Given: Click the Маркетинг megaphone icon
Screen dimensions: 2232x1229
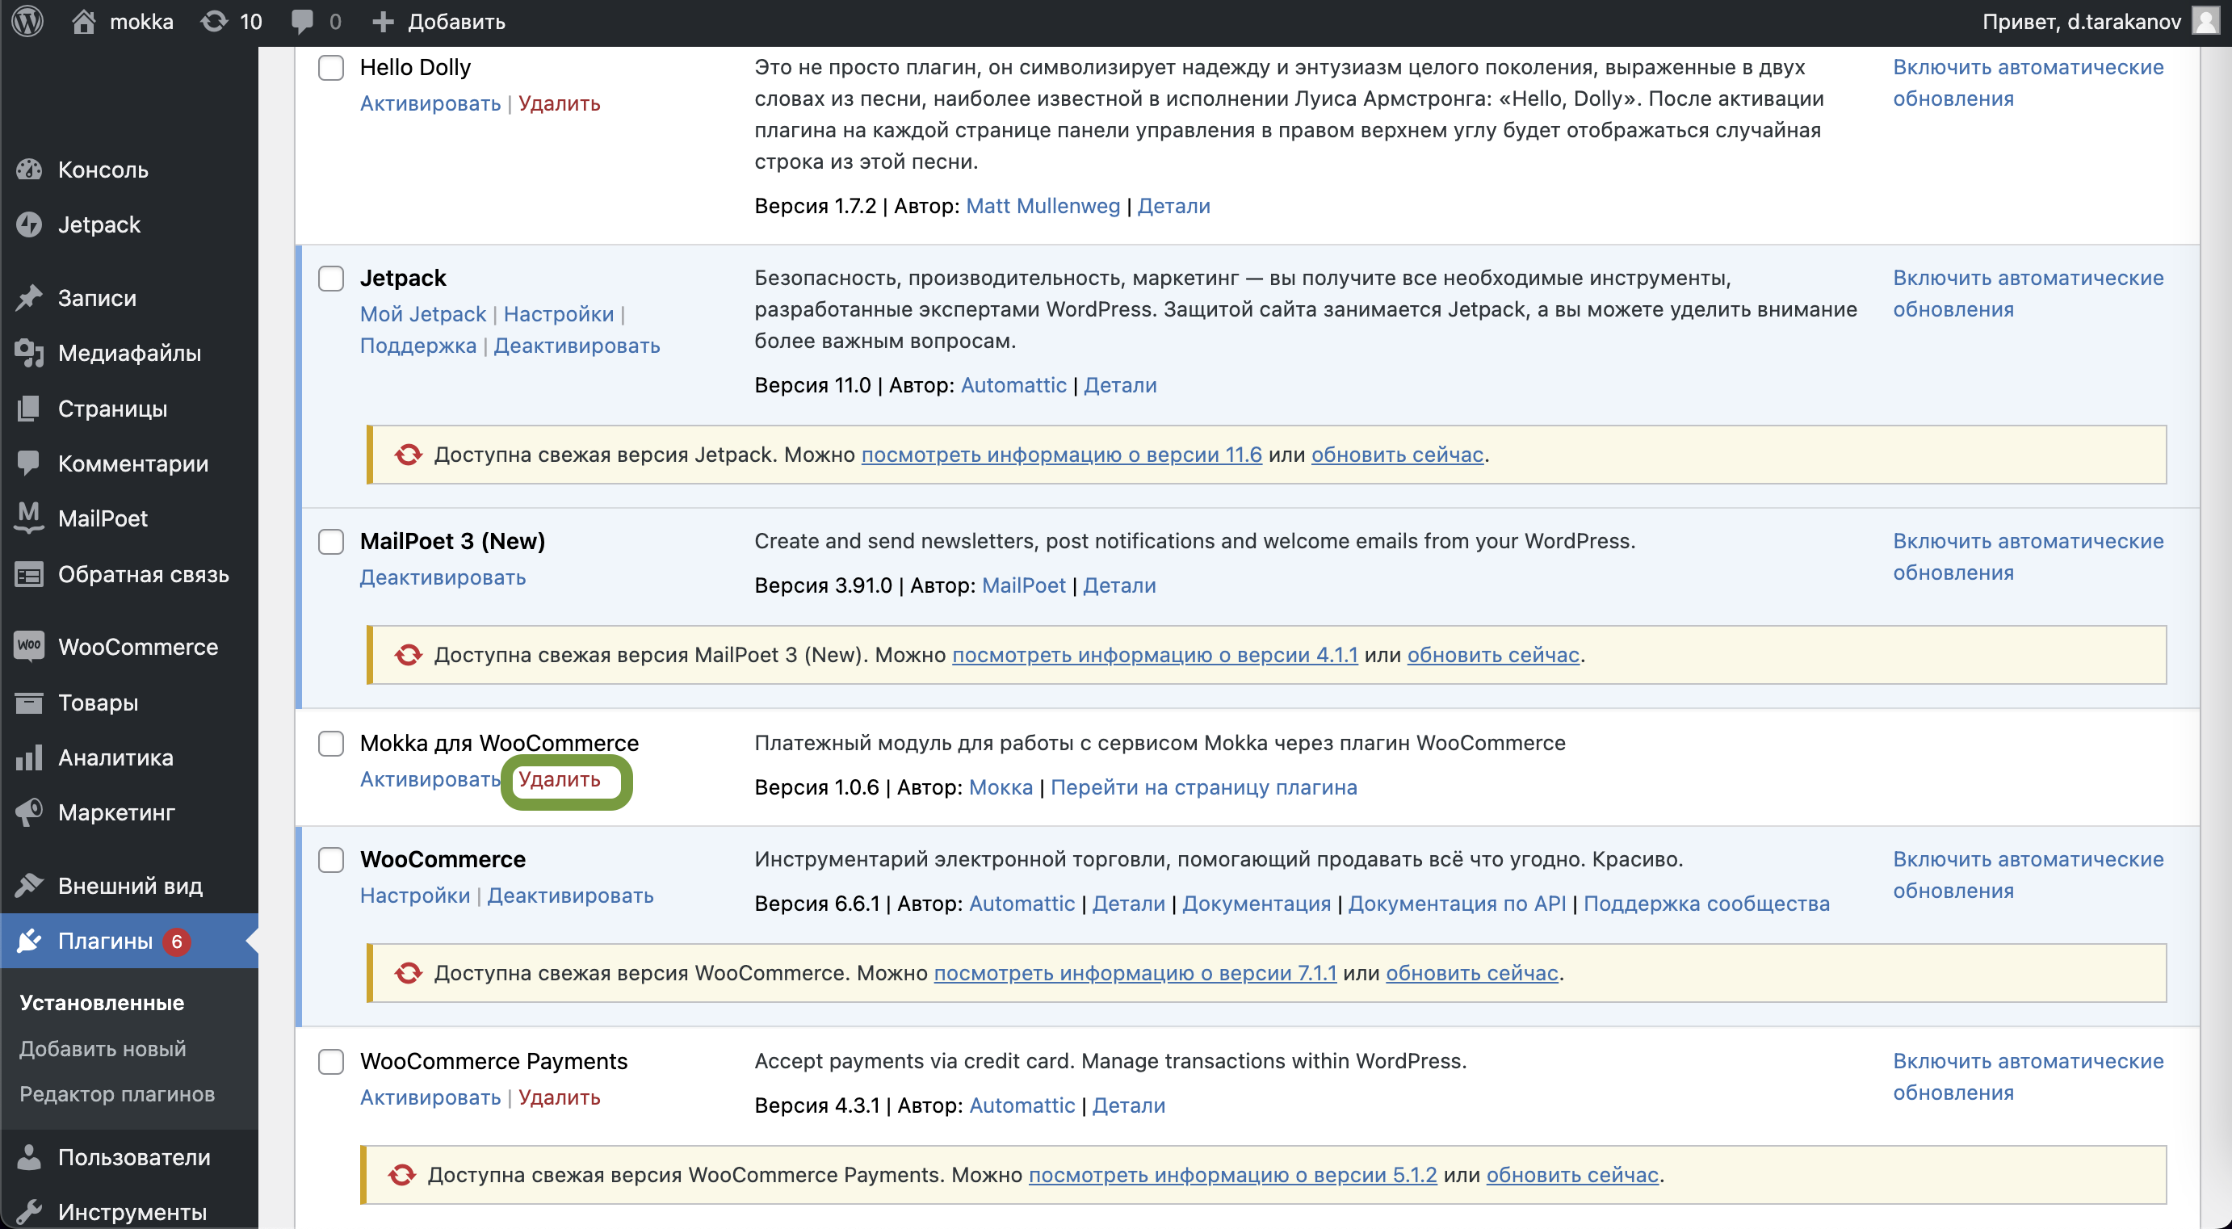Looking at the screenshot, I should click(x=28, y=812).
